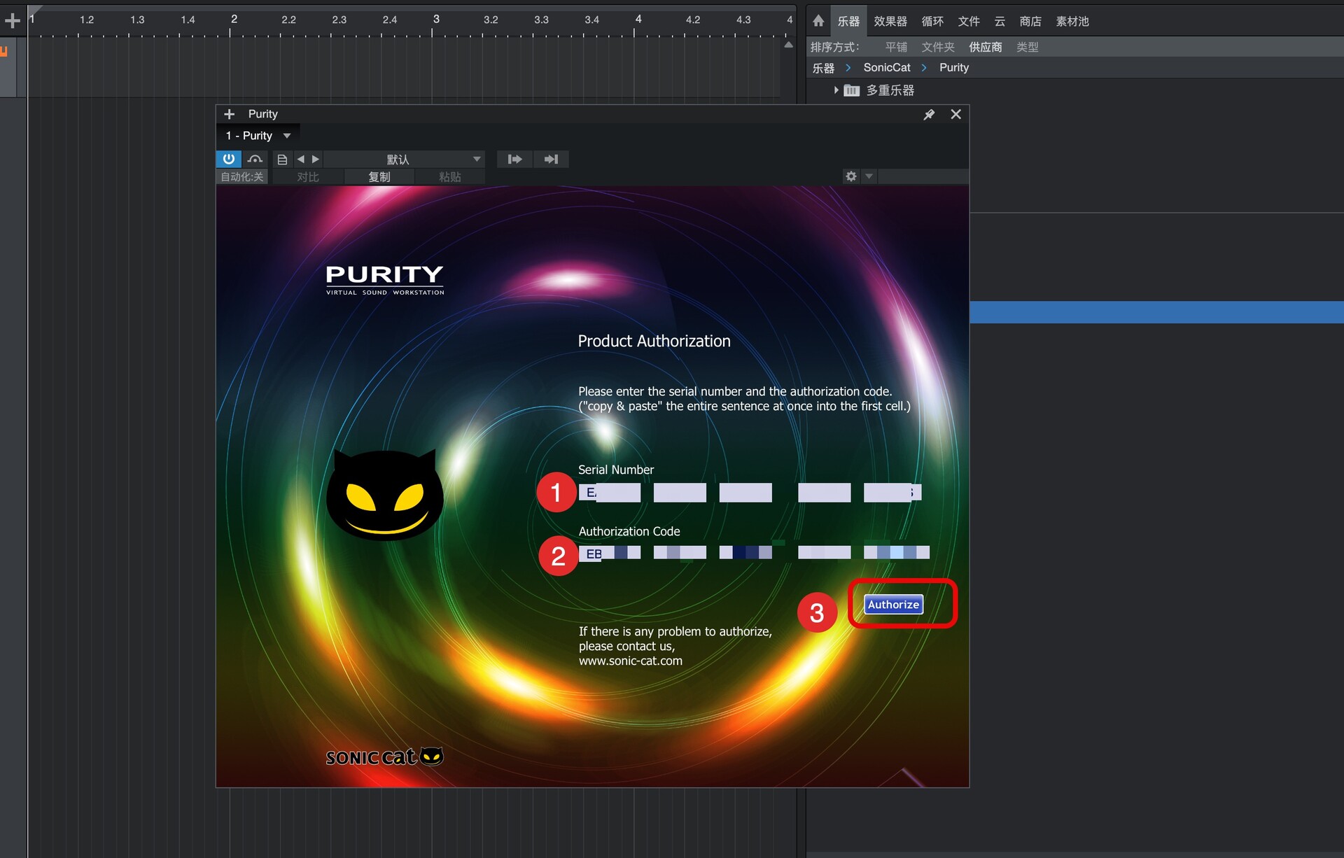Sort browser by 文件夹 folder
Image resolution: width=1344 pixels, height=858 pixels.
(938, 47)
